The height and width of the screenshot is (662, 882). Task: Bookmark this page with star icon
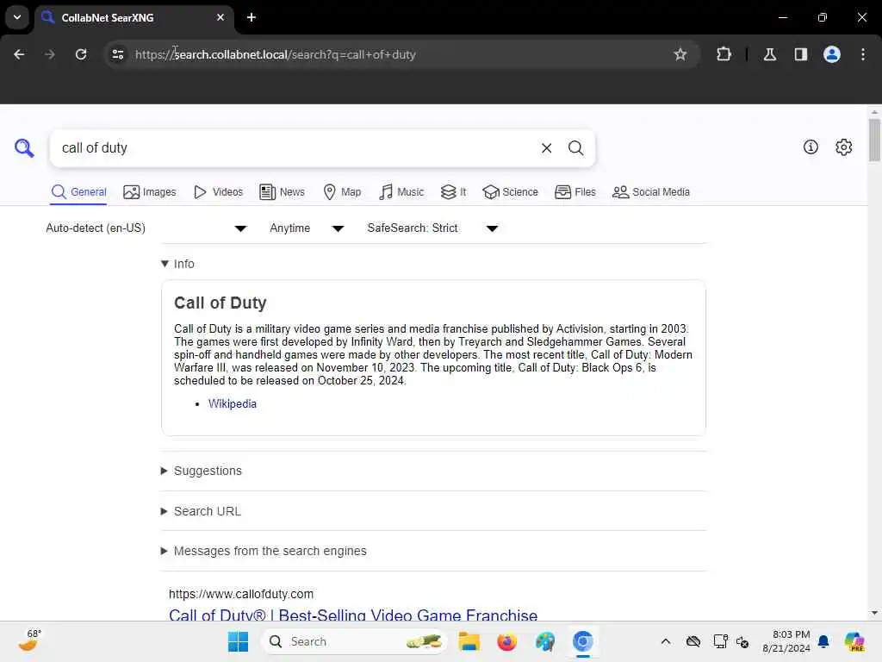[x=680, y=54]
